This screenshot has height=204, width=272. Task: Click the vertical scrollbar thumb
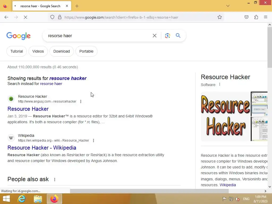(x=270, y=48)
